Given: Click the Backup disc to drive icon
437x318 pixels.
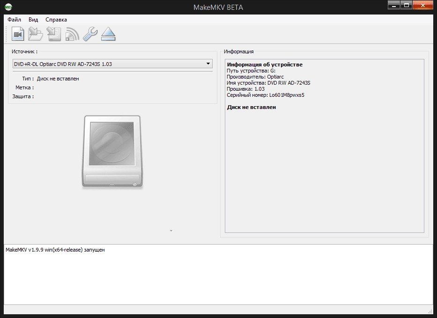Looking at the screenshot, I should (x=54, y=34).
